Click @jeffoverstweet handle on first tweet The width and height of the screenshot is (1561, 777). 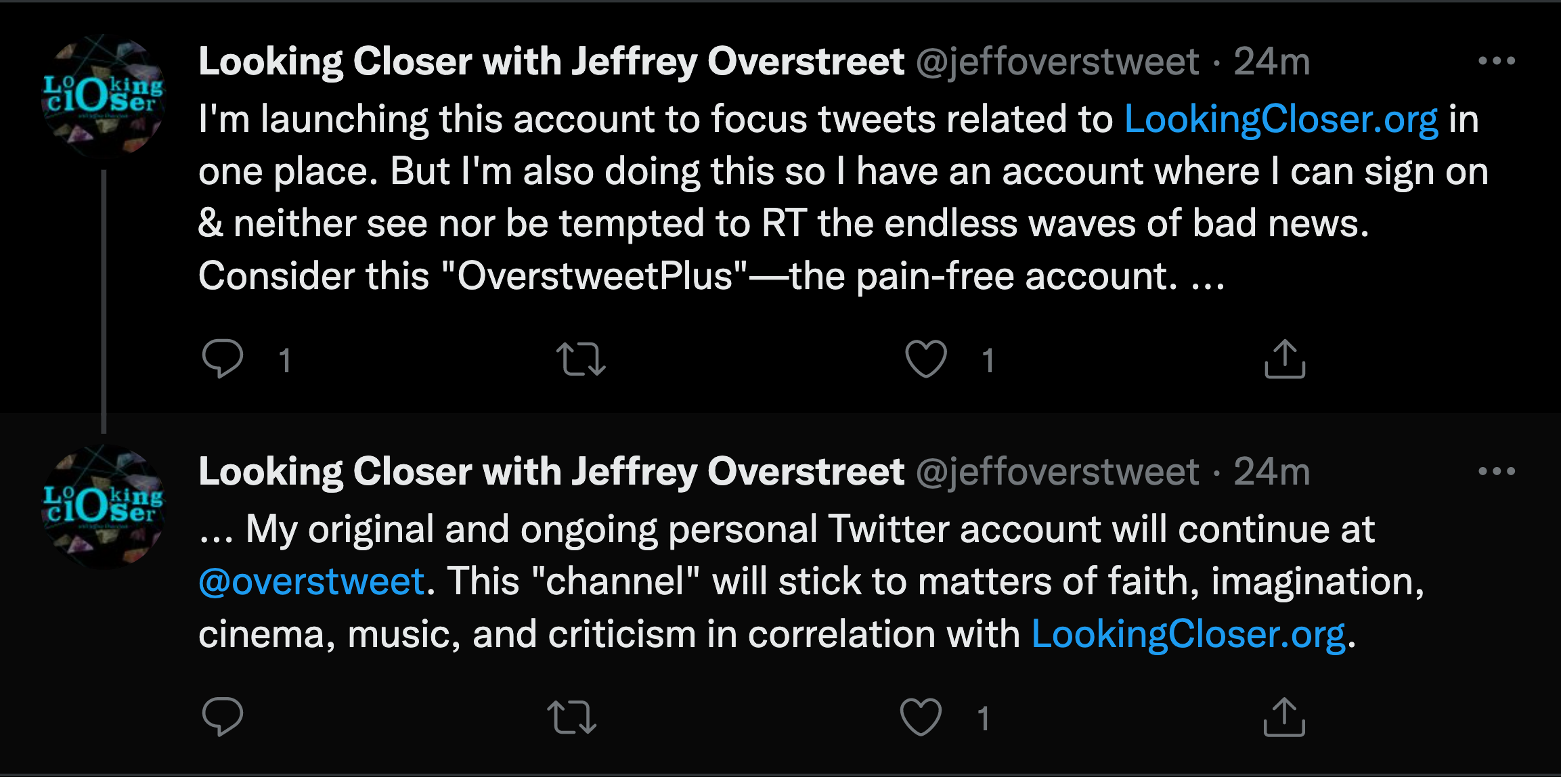coord(1057,62)
